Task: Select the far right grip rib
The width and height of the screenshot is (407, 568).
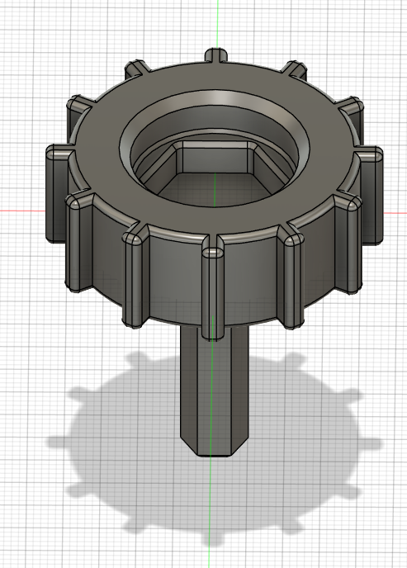Action: tap(373, 196)
